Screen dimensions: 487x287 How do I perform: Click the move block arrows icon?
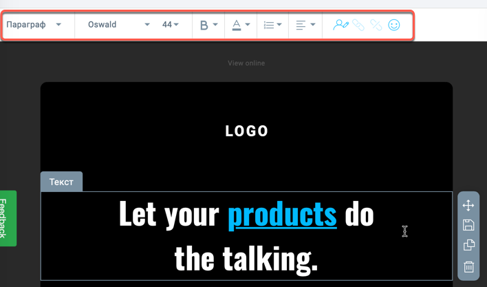pyautogui.click(x=468, y=206)
